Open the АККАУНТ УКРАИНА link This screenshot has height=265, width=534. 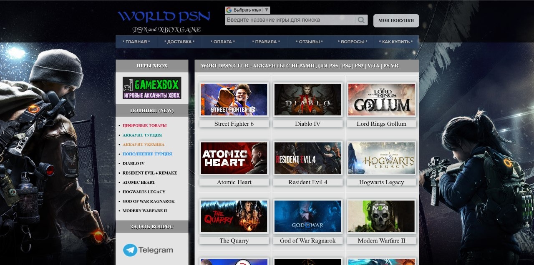coord(144,145)
